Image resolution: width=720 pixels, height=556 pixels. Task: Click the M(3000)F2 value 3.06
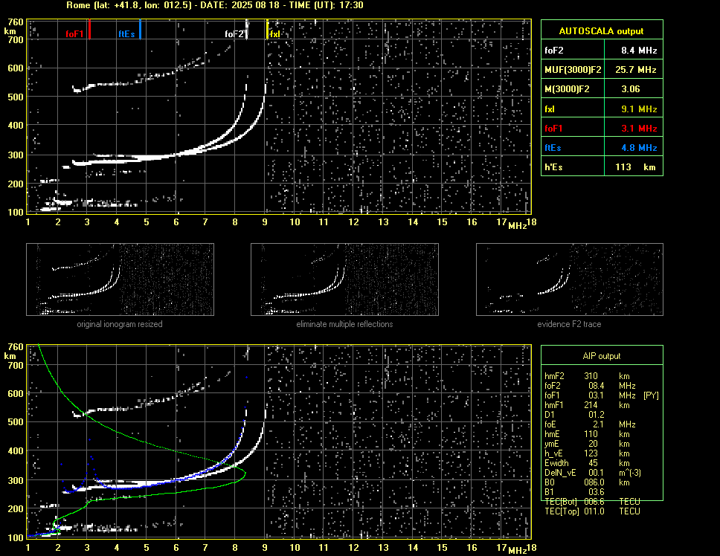[x=631, y=89]
